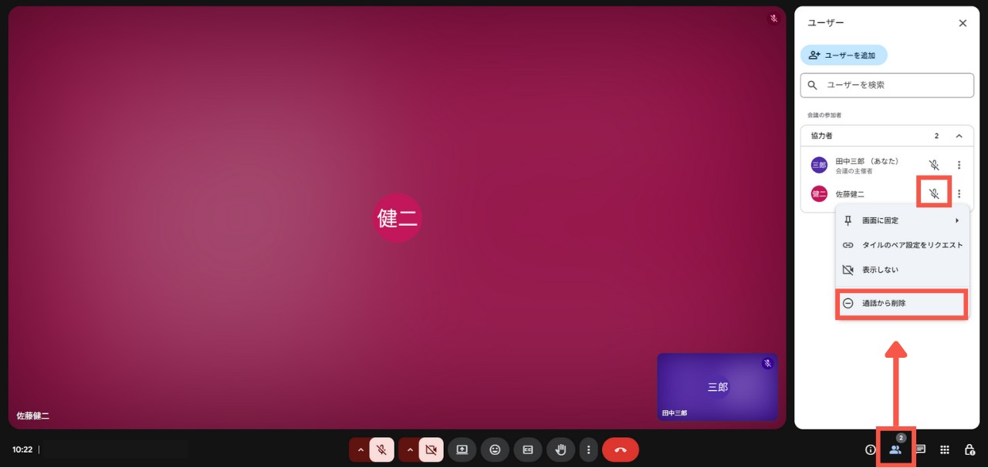The width and height of the screenshot is (988, 468).
Task: Click the present screen icon
Action: coord(462,449)
